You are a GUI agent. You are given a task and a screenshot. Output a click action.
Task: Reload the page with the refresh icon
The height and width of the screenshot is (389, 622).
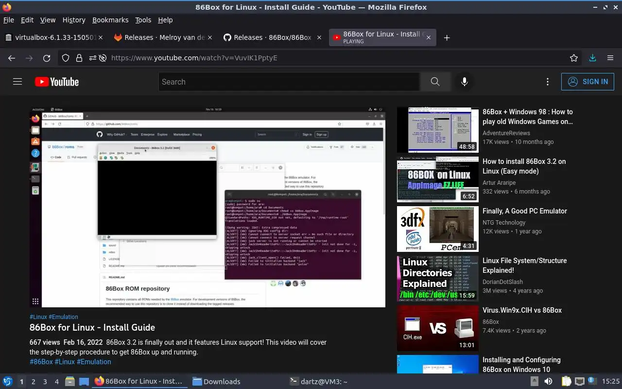coord(47,58)
